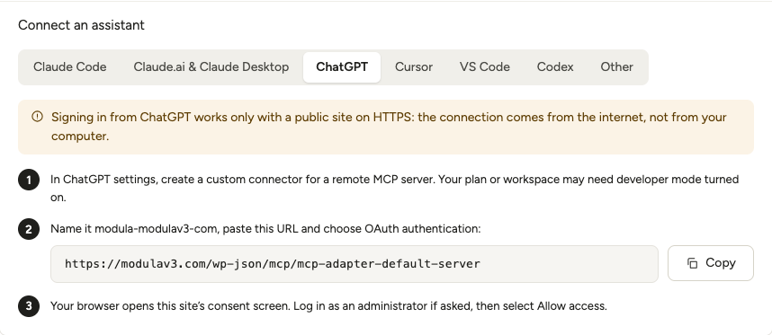Copy the MCP server URL

(x=711, y=263)
